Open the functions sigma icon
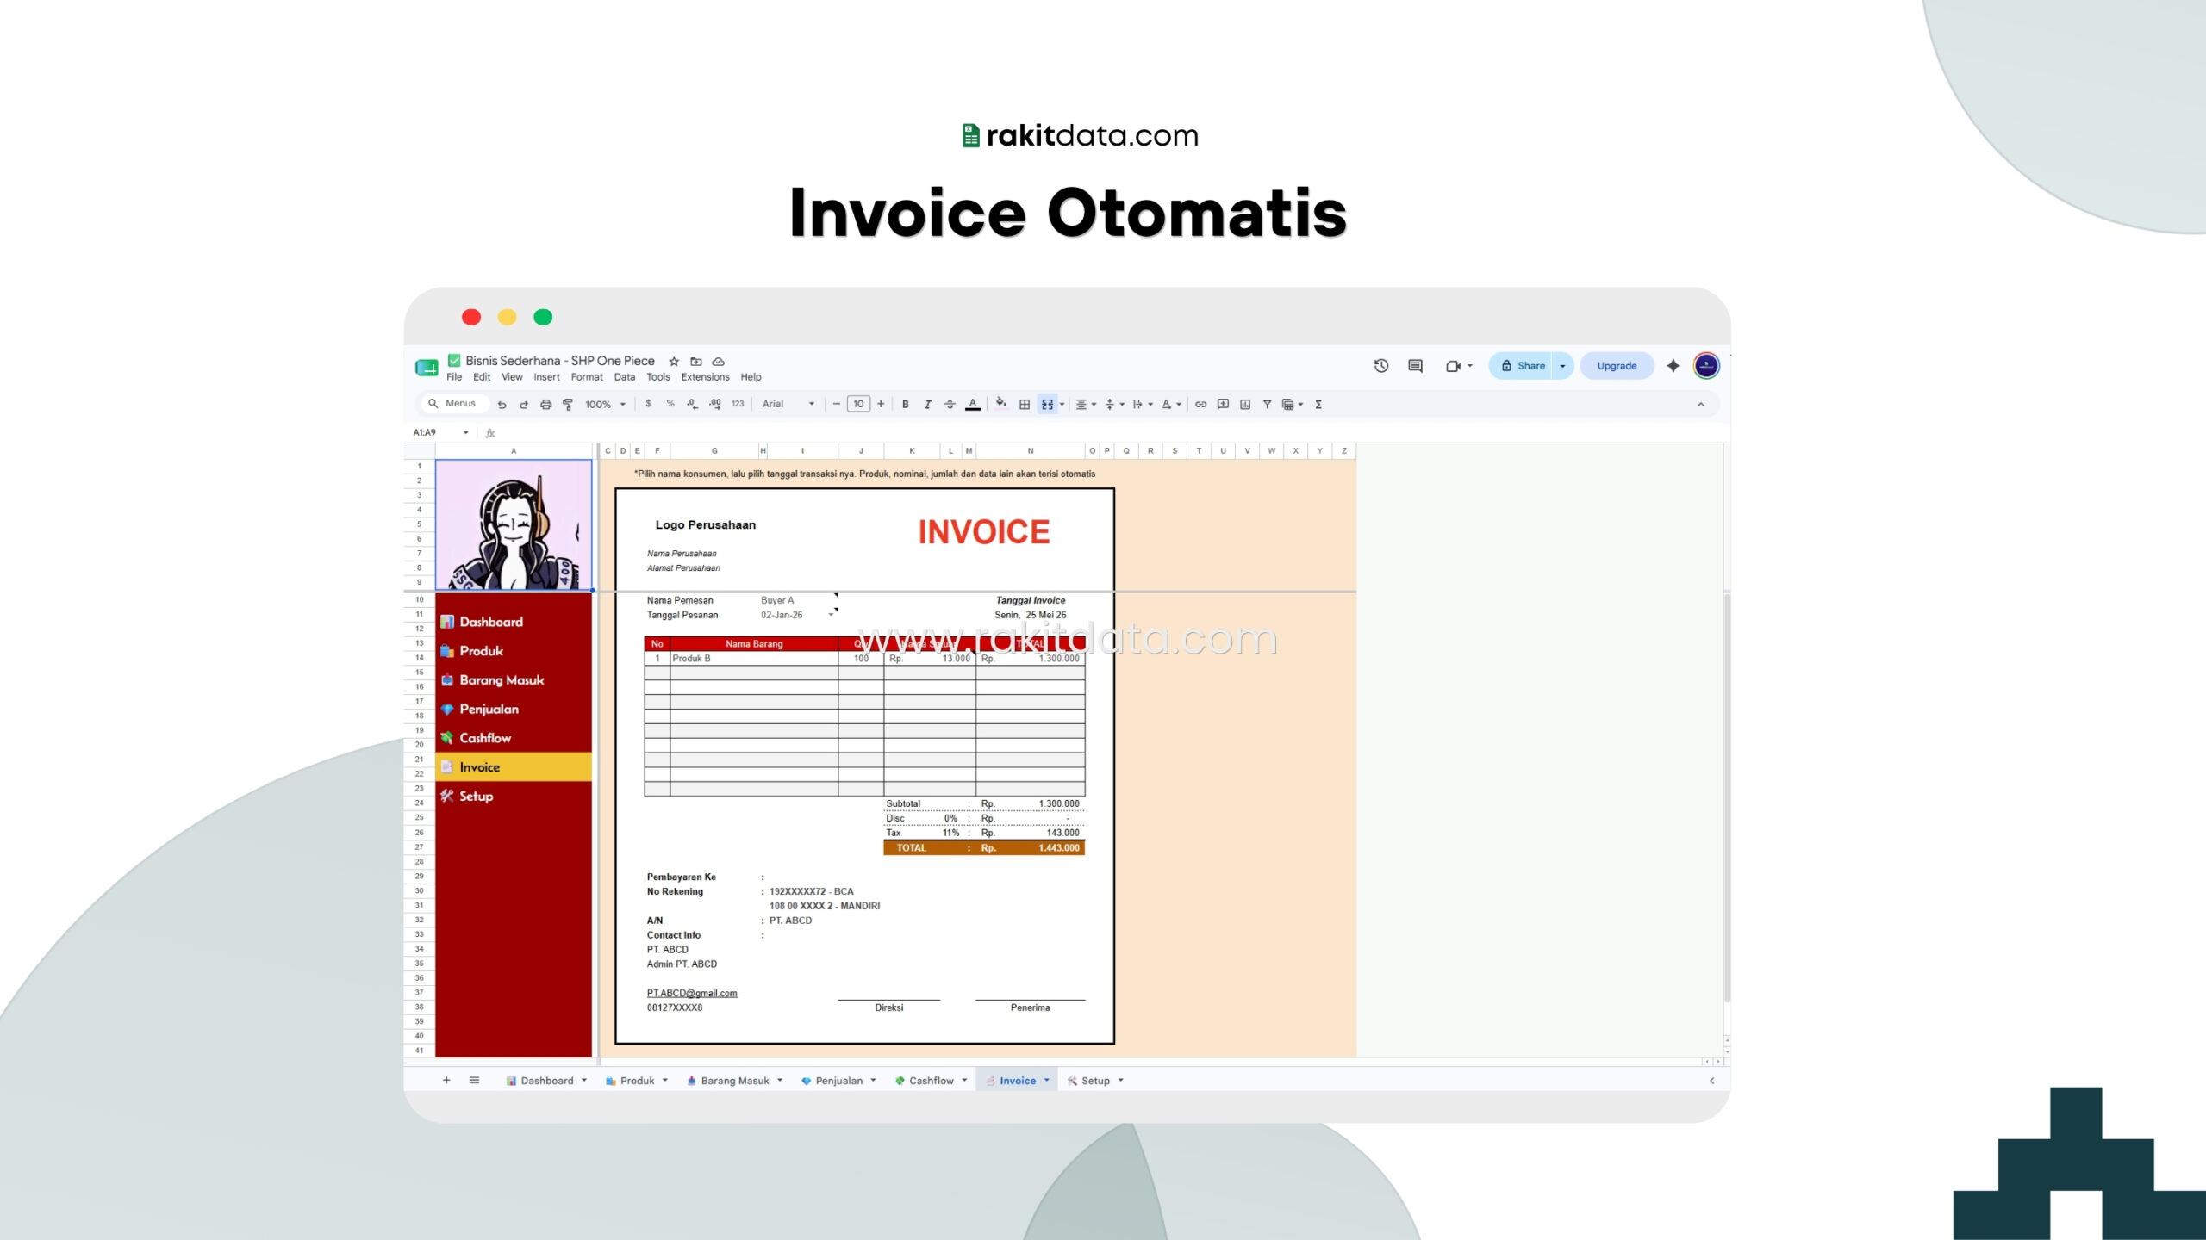 [1318, 404]
